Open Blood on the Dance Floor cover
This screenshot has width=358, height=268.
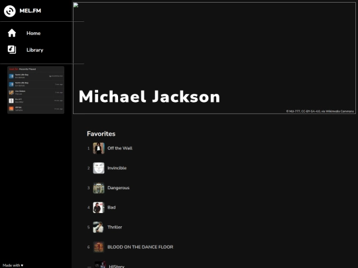[x=99, y=247]
